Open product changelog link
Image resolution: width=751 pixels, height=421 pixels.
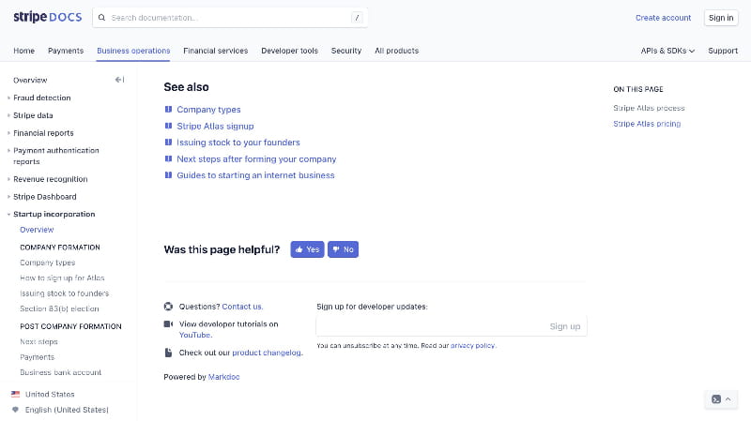pos(268,353)
